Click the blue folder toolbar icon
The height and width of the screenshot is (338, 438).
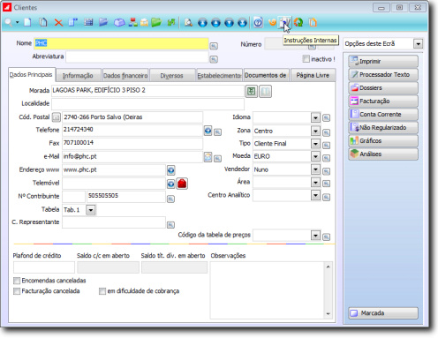pos(103,22)
